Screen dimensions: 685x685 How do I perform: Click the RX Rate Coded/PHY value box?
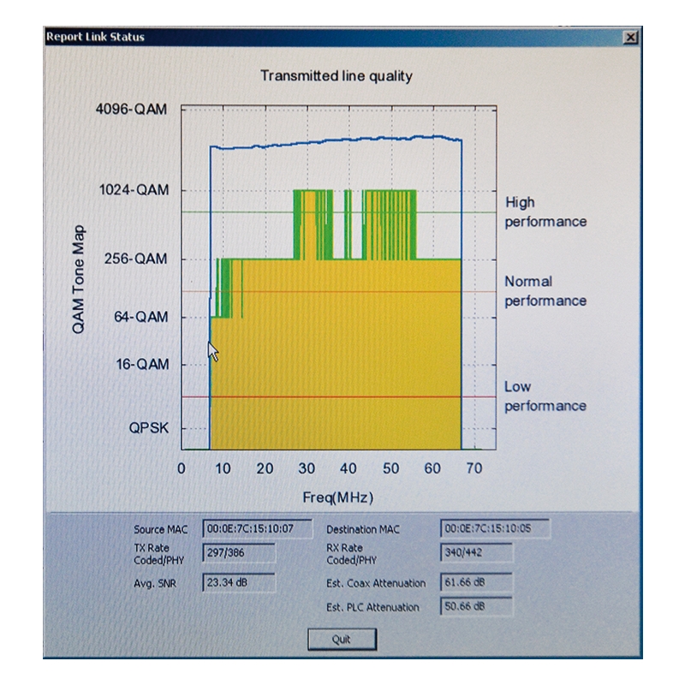[477, 553]
